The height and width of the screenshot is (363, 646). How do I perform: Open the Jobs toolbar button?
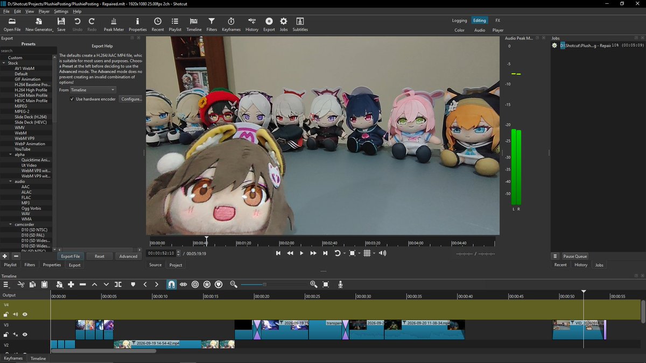pos(284,24)
